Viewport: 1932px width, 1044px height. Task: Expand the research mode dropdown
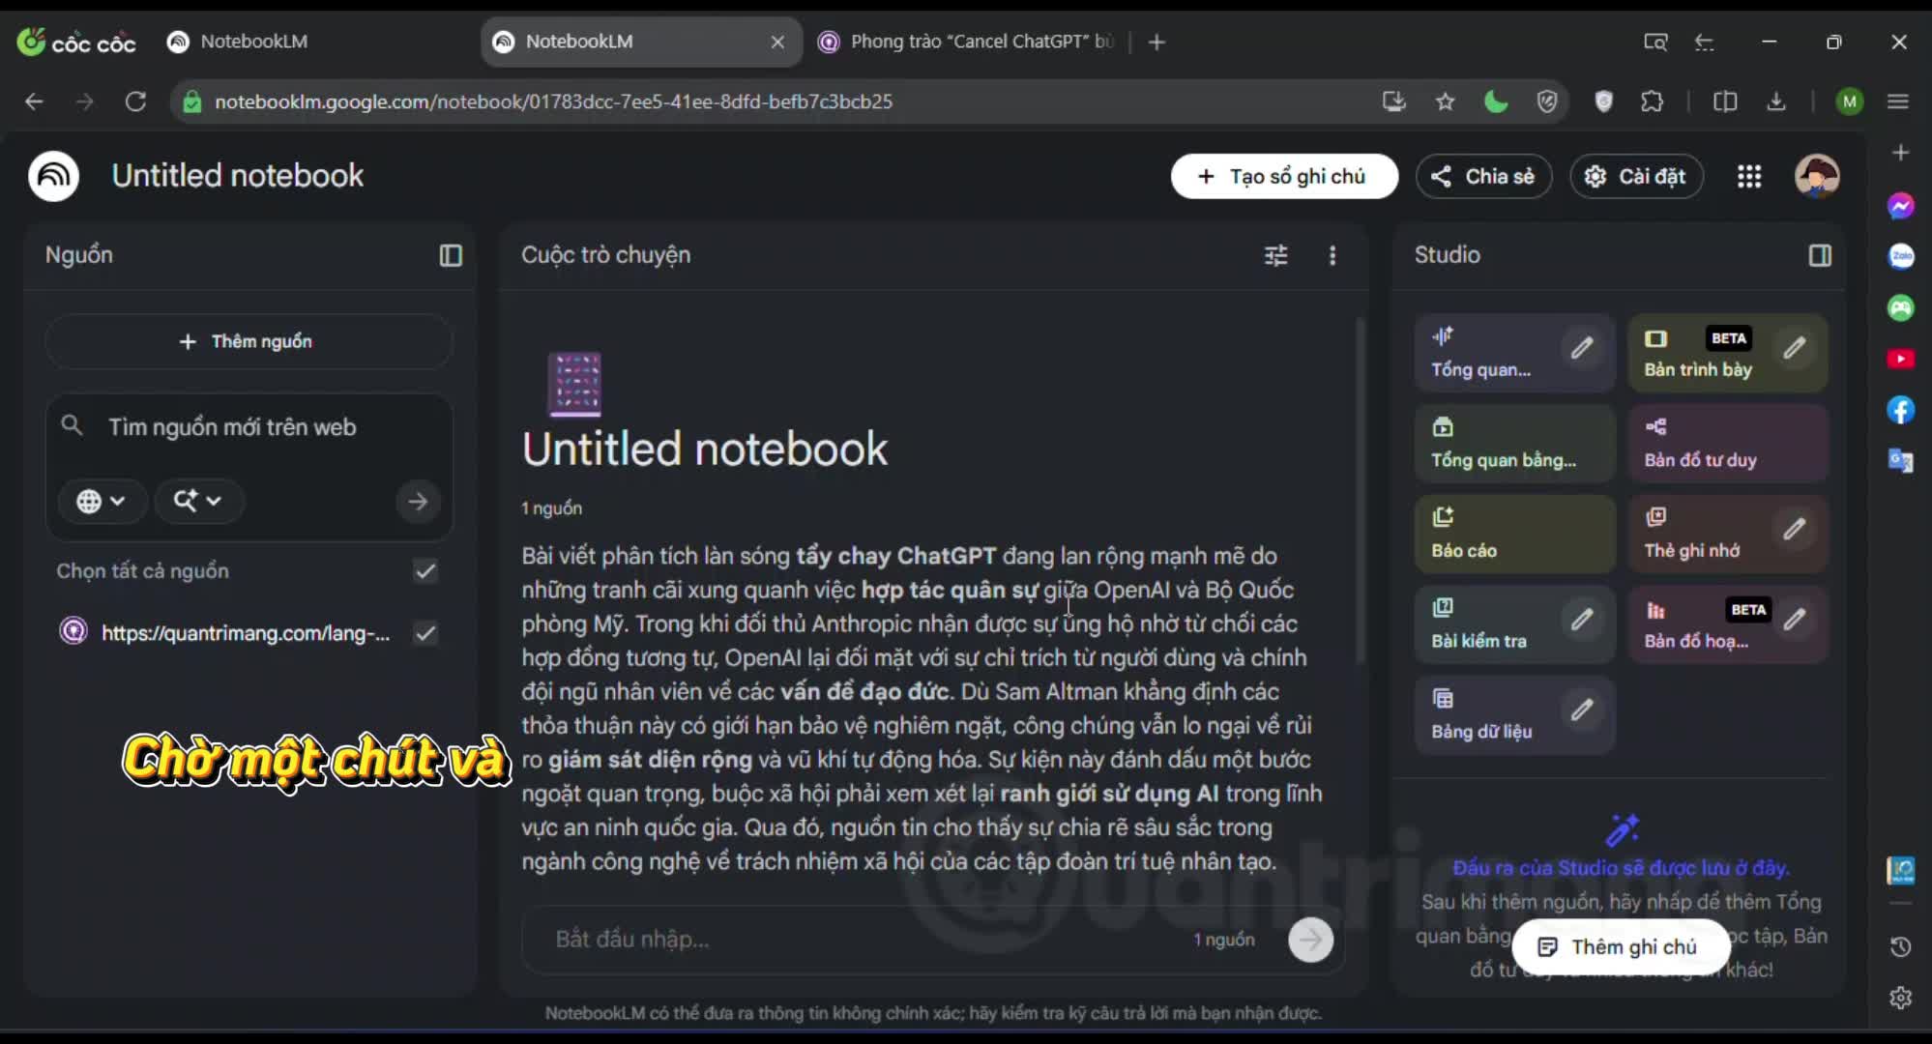coord(197,501)
